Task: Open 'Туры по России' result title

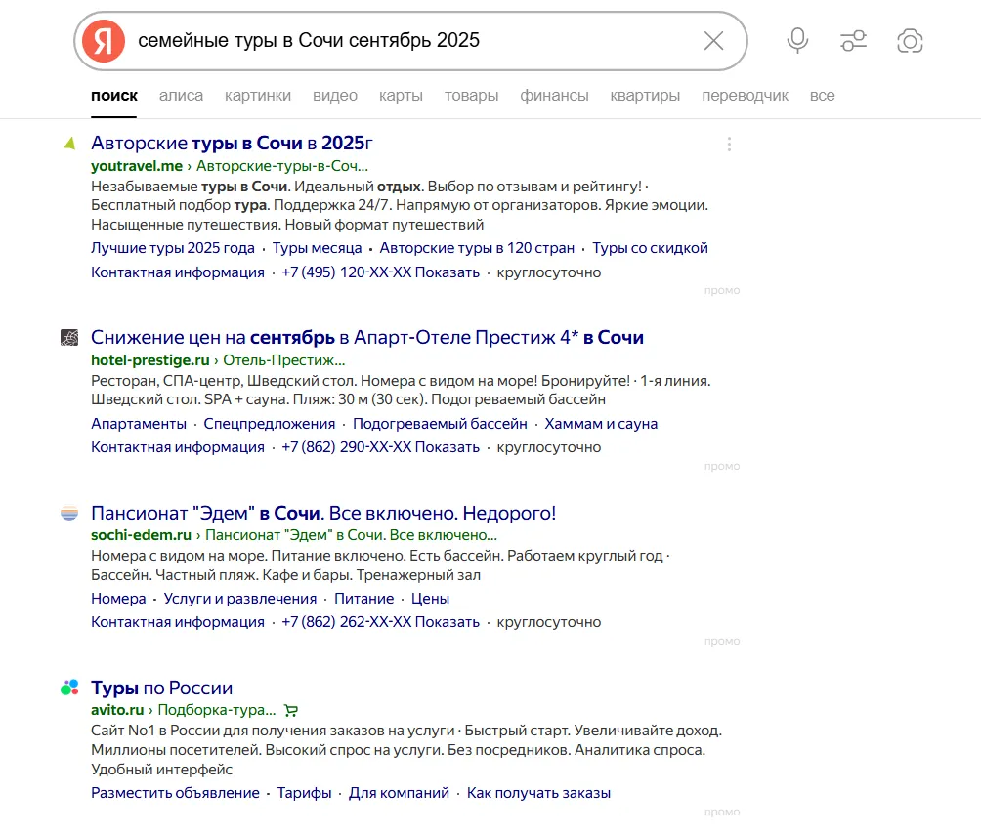Action: [161, 689]
